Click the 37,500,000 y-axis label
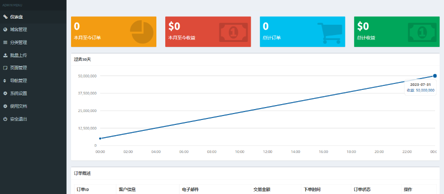Screen dimensions: 444x194 click(87, 93)
